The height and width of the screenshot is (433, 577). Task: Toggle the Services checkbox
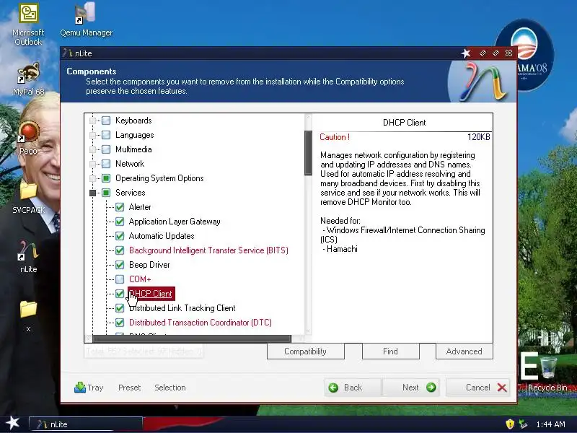point(106,193)
